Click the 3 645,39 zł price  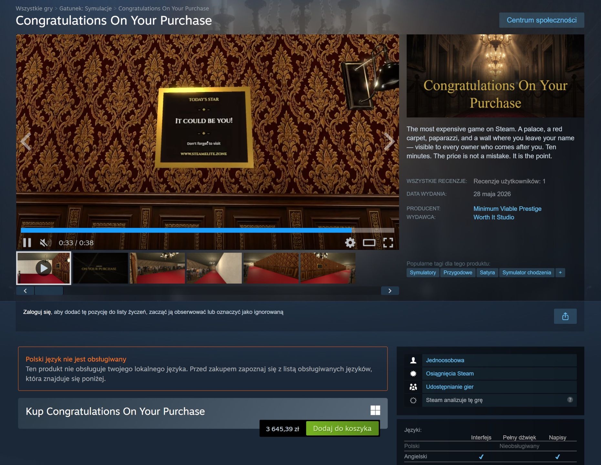click(x=283, y=429)
